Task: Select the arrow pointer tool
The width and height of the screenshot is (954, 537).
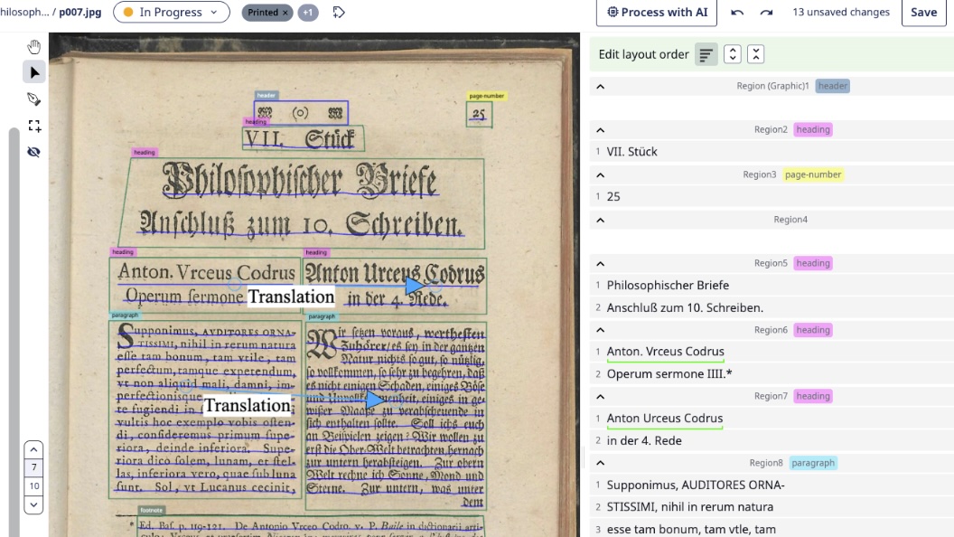Action: coord(34,72)
